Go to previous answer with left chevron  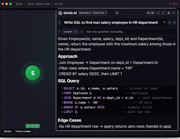(59, 32)
